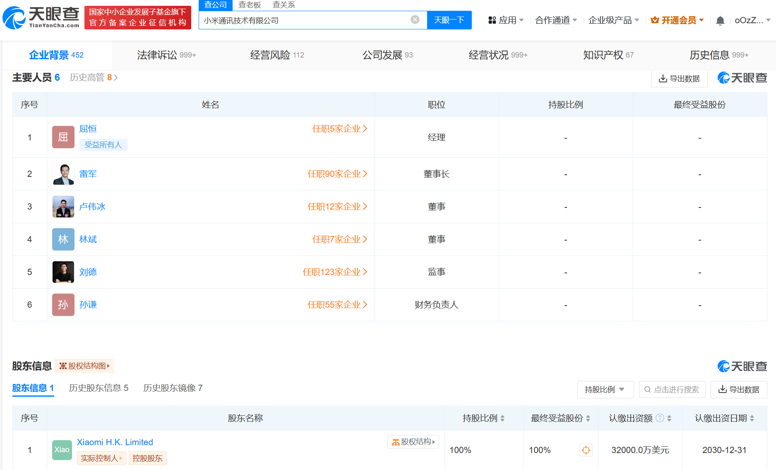Click the target icon beside 100% beneficial share

(586, 450)
